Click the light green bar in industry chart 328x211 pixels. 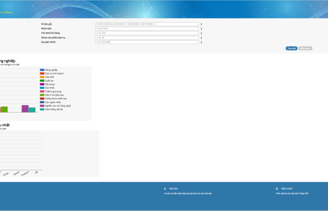[x=4, y=109]
